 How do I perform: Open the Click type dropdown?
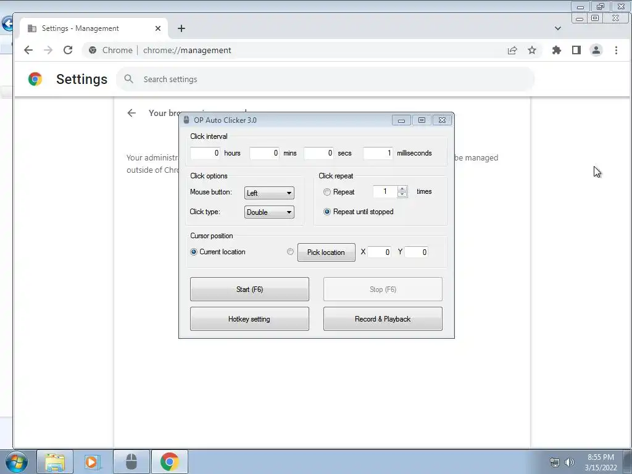pyautogui.click(x=269, y=212)
